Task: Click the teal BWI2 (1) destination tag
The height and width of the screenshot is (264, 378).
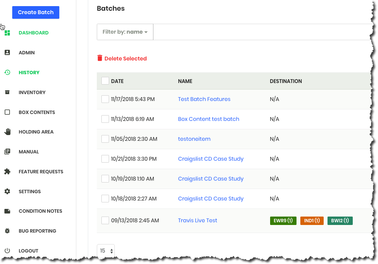Action: (340, 221)
